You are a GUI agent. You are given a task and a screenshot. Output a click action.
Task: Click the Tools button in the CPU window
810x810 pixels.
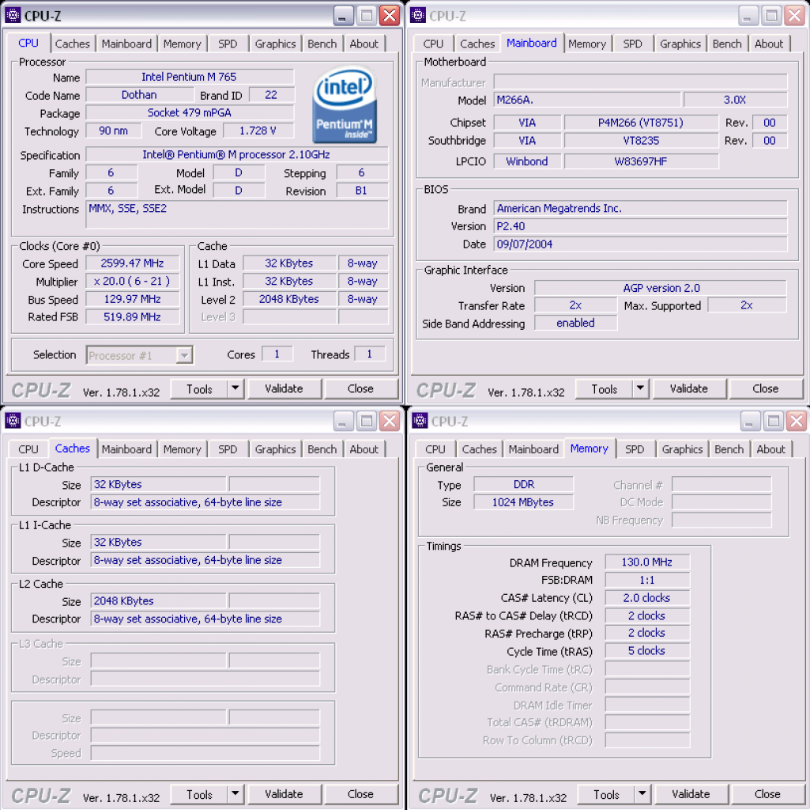point(199,389)
